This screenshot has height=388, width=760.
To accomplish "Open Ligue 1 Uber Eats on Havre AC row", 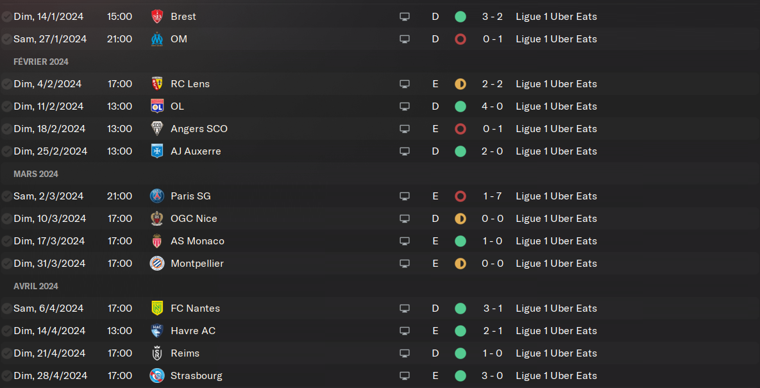I will point(556,331).
